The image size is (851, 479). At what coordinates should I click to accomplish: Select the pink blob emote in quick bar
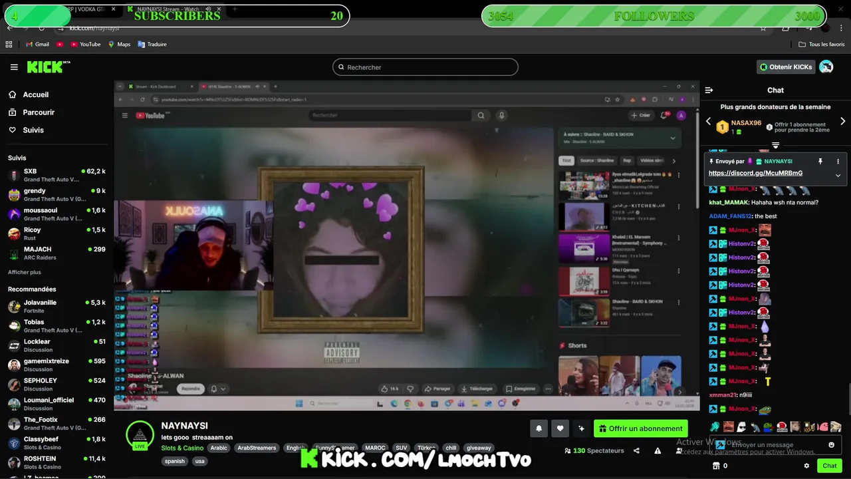[x=823, y=426]
